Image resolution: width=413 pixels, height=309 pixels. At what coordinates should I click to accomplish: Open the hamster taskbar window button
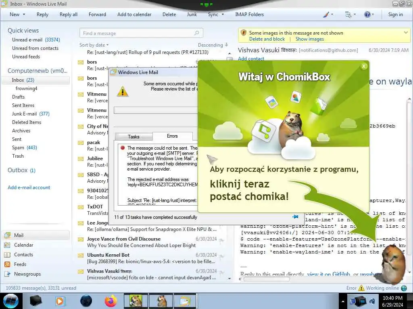pos(161,301)
